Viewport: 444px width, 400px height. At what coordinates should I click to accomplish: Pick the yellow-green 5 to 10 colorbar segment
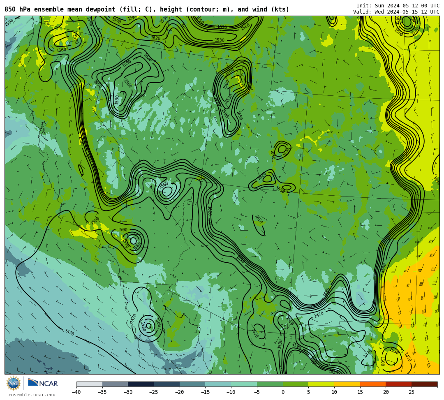click(321, 384)
